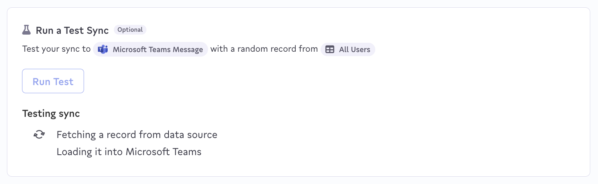
Task: Click the word Sync in the card title
Action: [x=97, y=30]
